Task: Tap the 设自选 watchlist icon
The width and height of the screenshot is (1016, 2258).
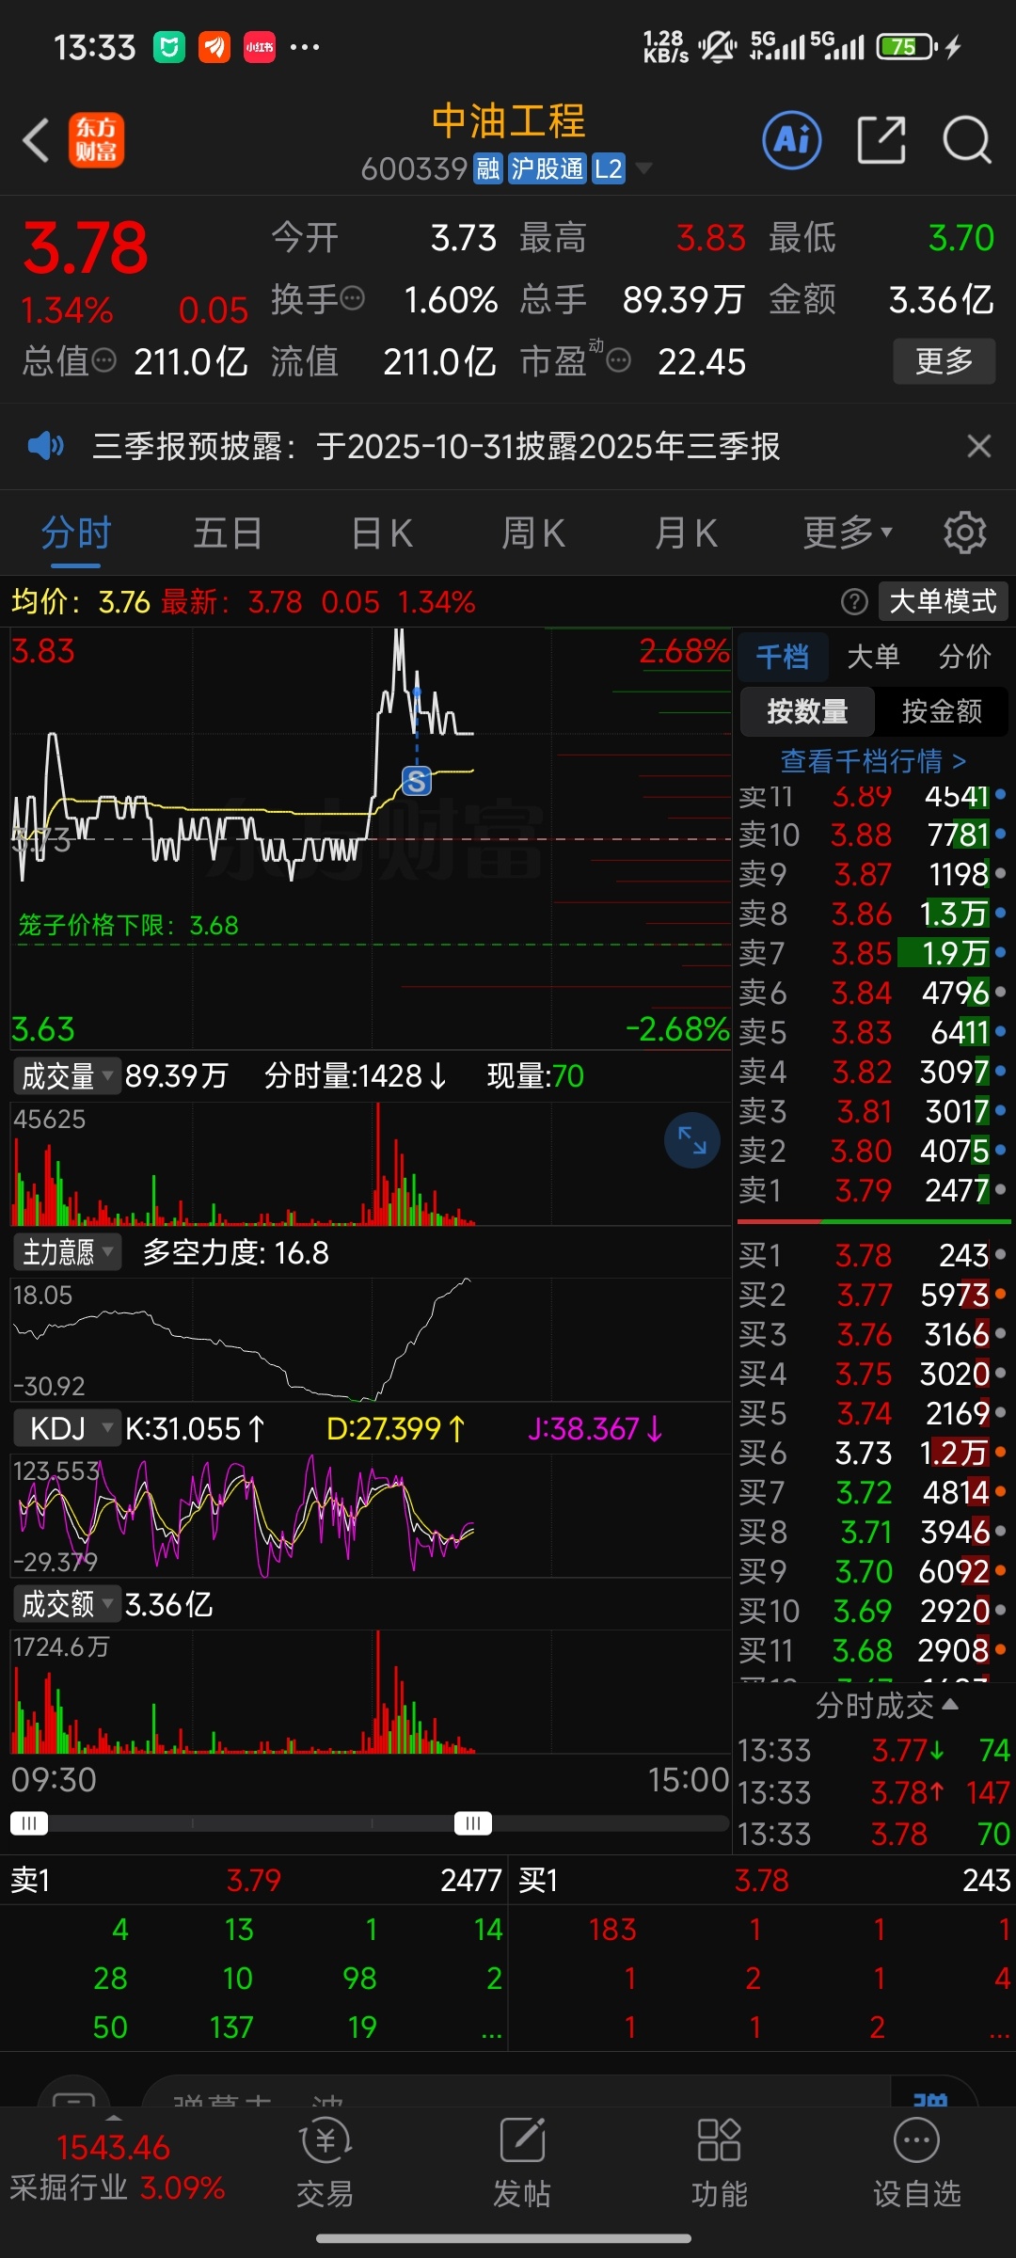Action: [x=917, y=2162]
